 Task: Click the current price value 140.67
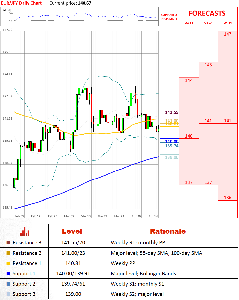pyautogui.click(x=85, y=3)
